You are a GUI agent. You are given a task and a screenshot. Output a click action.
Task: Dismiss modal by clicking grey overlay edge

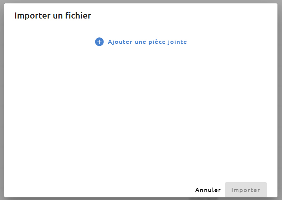tap(2, 100)
